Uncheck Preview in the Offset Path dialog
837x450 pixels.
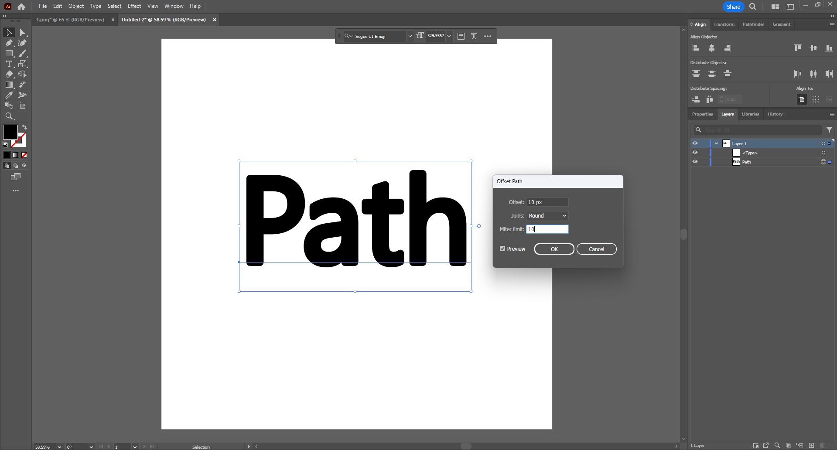coord(502,249)
